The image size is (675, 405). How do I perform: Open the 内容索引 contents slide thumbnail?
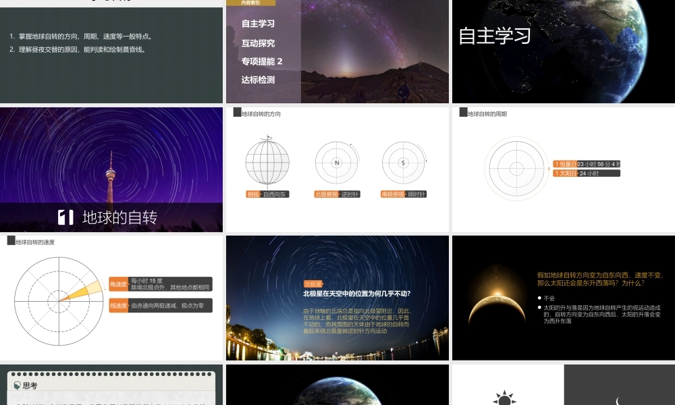337,52
